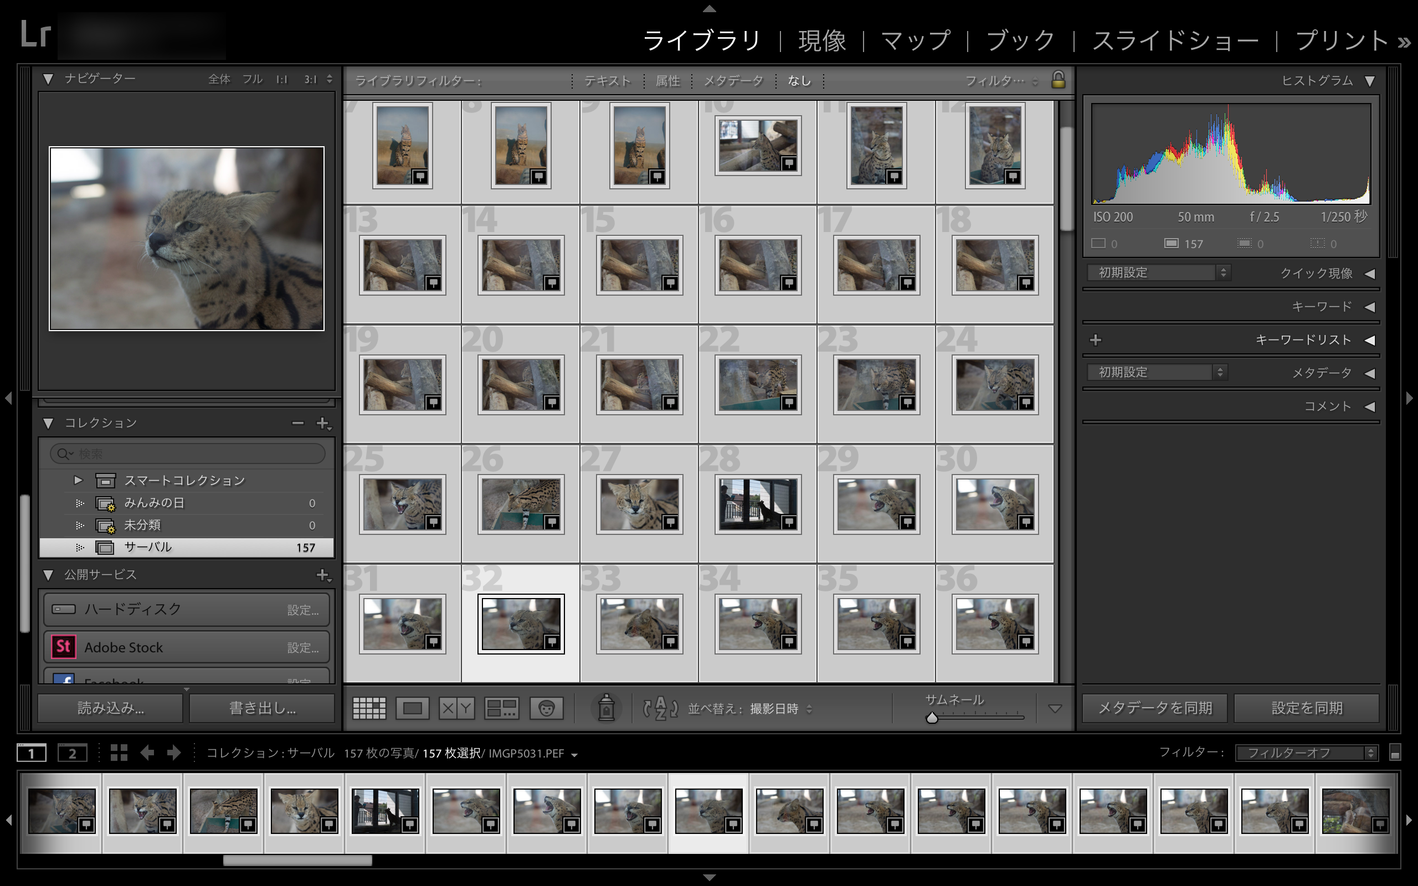Switch to ブック module
1418x886 pixels.
coord(1020,41)
